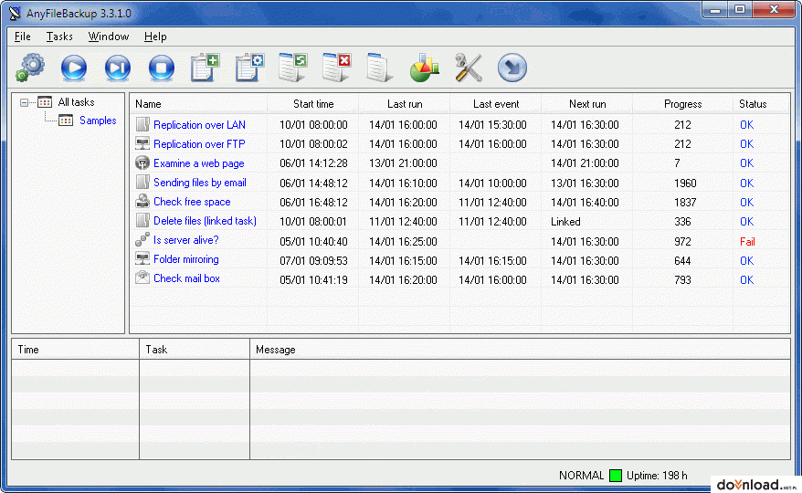
Task: Click the clipboard icon with green plus
Action: (206, 67)
